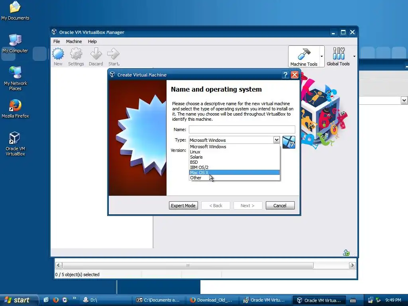Click the New virtual machine toolbar icon
408x306 pixels.
coord(58,57)
